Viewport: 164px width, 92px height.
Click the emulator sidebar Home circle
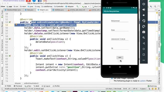click(x=144, y=49)
